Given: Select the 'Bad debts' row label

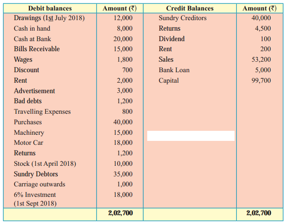Looking at the screenshot, I should click(28, 101).
